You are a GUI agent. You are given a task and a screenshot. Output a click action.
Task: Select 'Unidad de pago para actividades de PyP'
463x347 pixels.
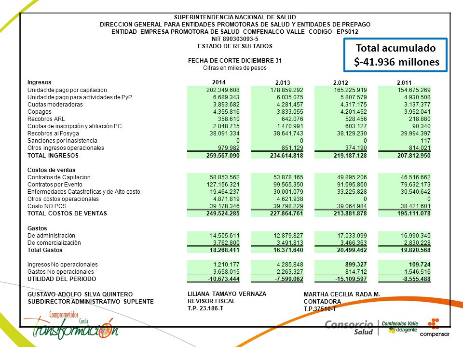[80, 97]
